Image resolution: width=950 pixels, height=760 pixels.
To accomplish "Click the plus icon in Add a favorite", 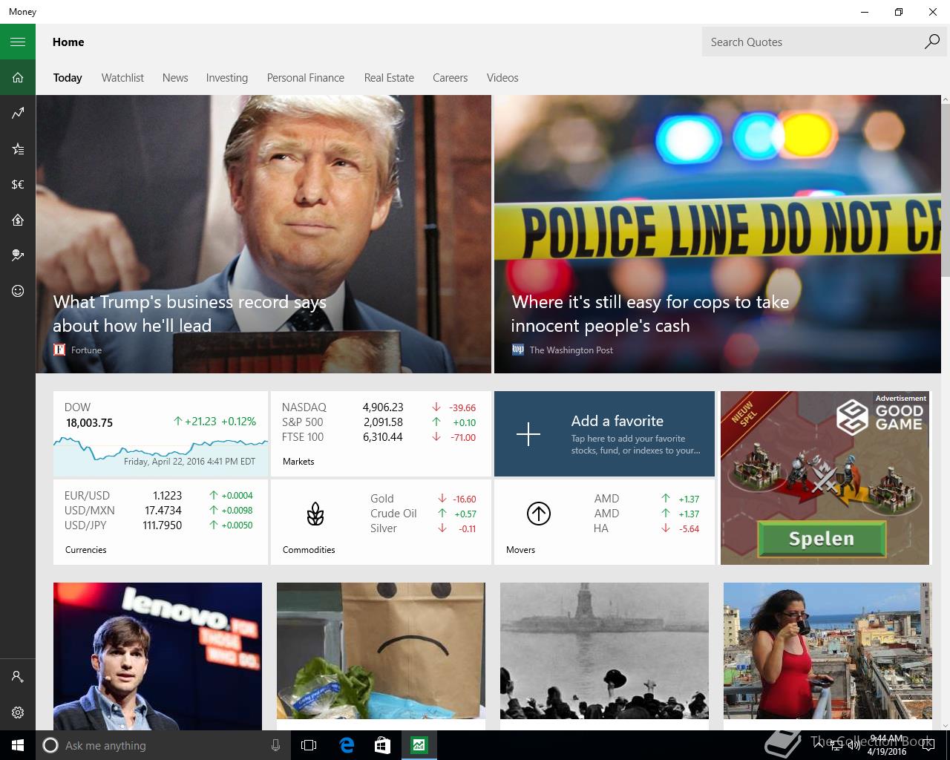I will [528, 434].
